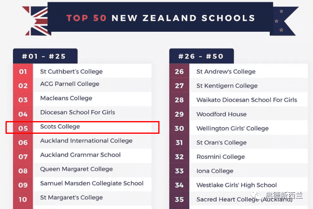Click the Top 50 New Zealand Schools title
The width and height of the screenshot is (313, 209).
pyautogui.click(x=160, y=18)
